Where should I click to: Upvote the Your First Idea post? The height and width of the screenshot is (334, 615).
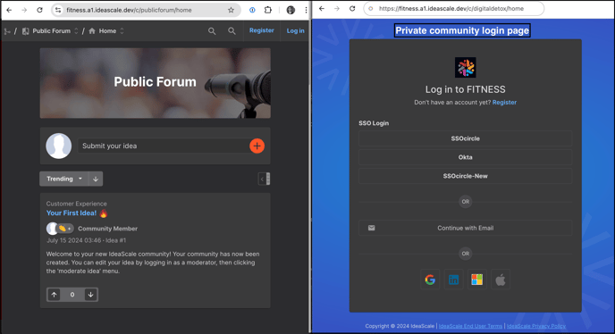click(x=55, y=295)
